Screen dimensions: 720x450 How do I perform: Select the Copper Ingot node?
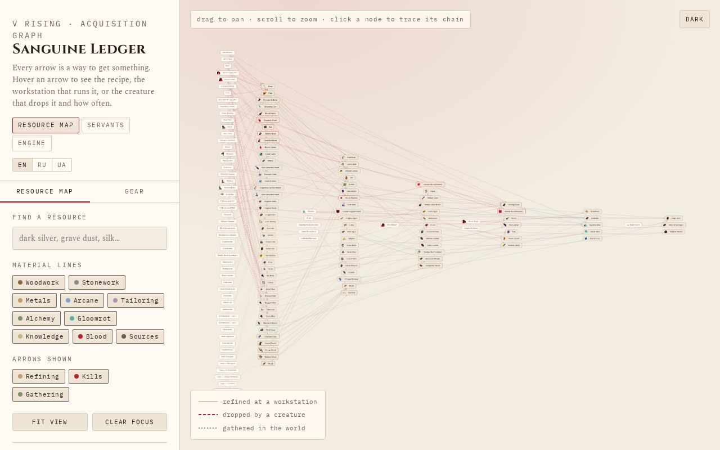click(349, 218)
